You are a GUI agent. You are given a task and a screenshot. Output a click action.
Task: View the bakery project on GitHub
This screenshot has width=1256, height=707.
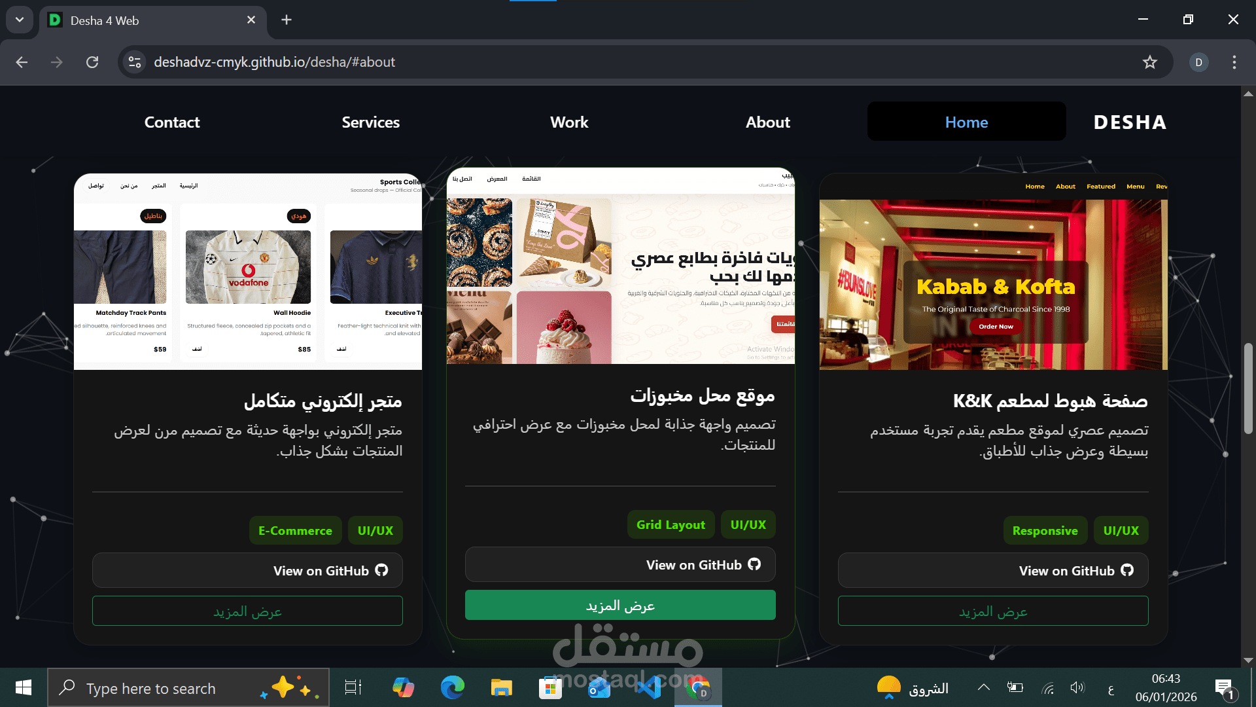pyautogui.click(x=619, y=565)
